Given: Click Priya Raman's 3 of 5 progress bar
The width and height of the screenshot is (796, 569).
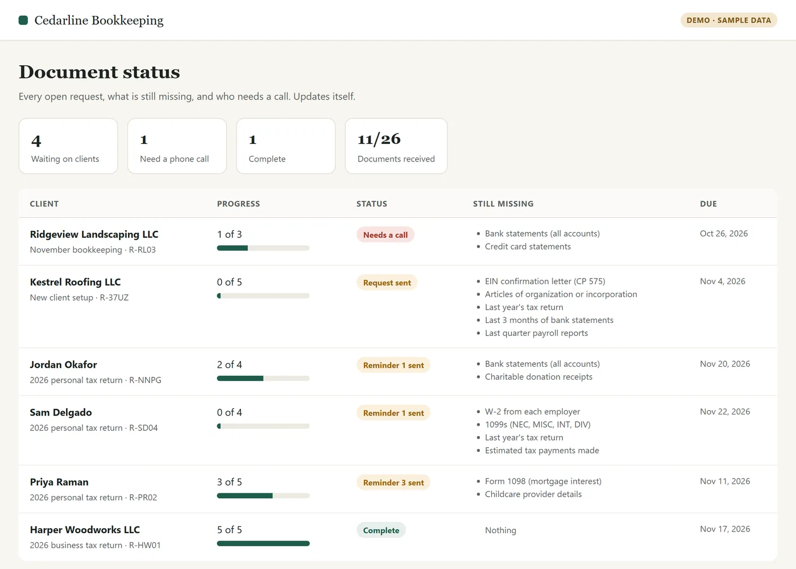Looking at the screenshot, I should 263,496.
